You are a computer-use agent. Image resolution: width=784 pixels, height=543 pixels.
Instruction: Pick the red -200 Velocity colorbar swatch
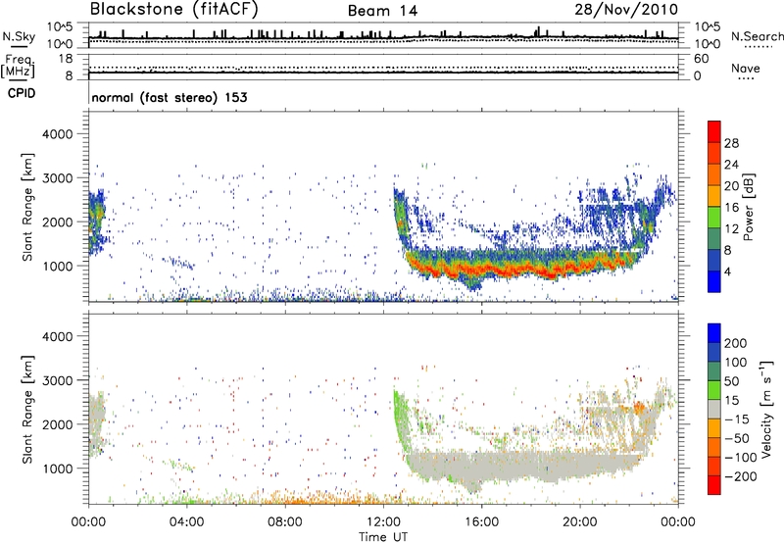point(714,485)
